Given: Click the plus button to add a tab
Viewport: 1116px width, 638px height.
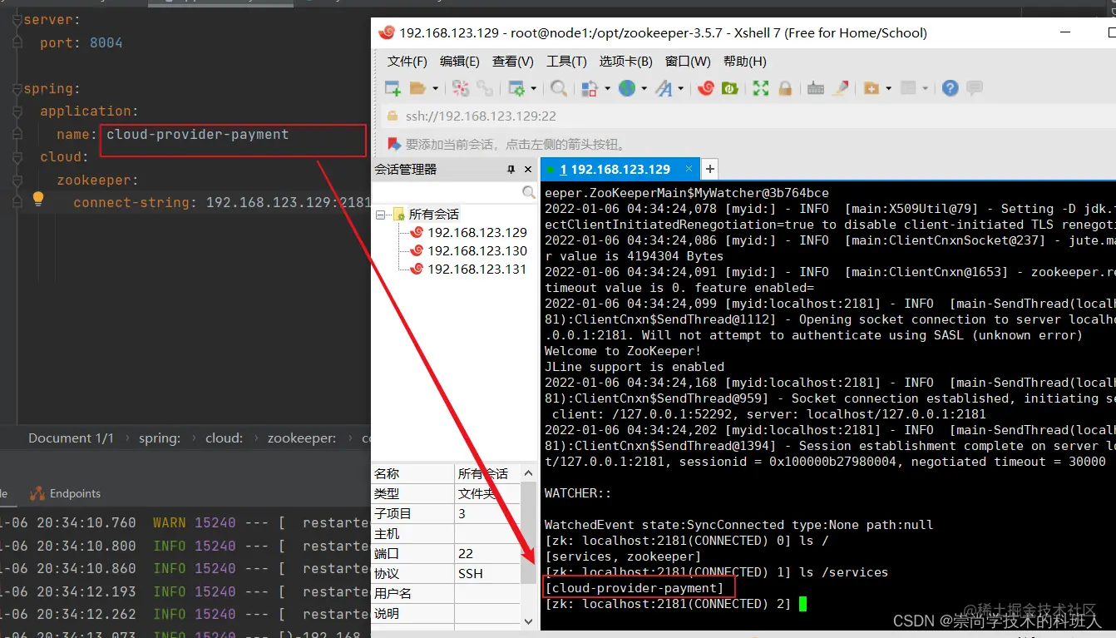Looking at the screenshot, I should click(x=709, y=169).
